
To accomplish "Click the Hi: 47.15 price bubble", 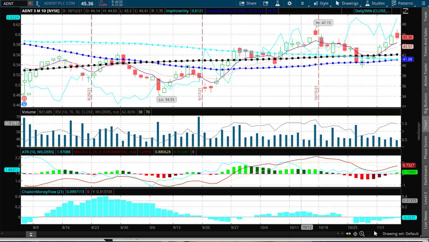I will 324,23.
